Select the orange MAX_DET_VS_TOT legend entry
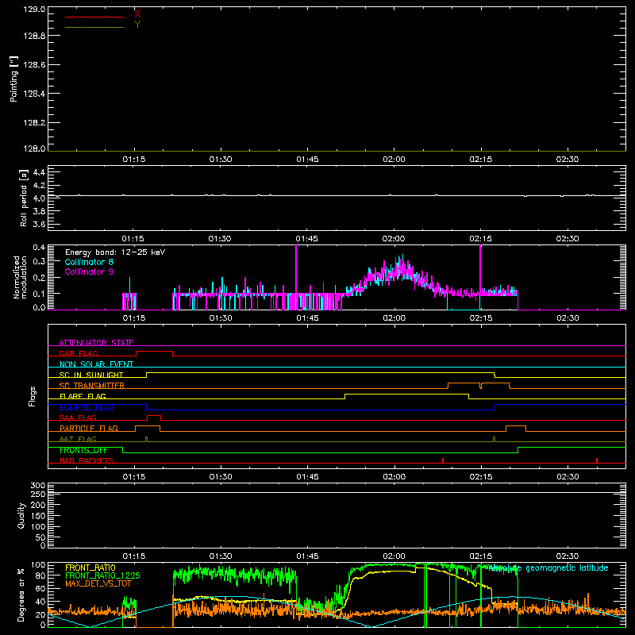 (97, 583)
